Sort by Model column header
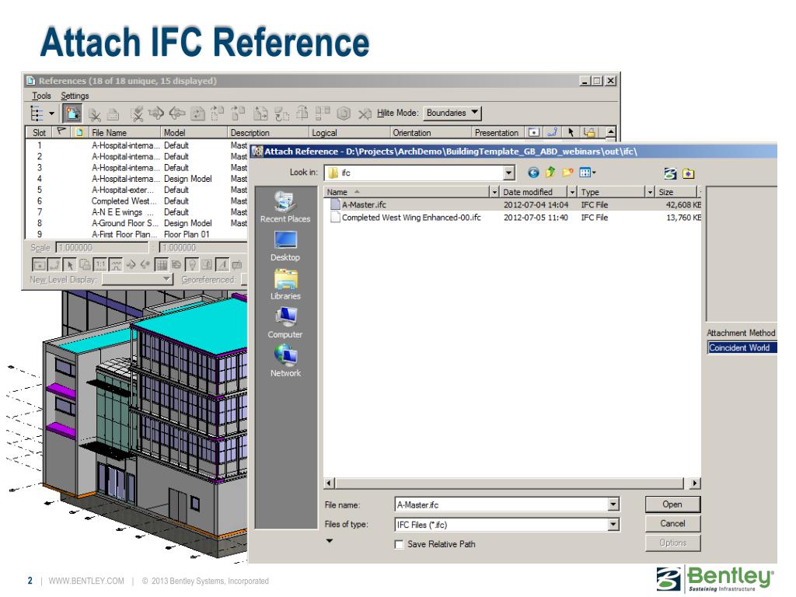The width and height of the screenshot is (796, 597). 194,132
